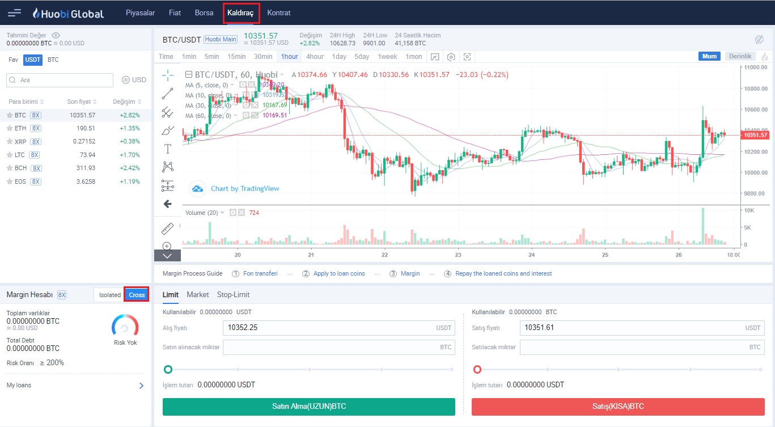The image size is (775, 427).
Task: Open the Borsa menu
Action: (204, 12)
